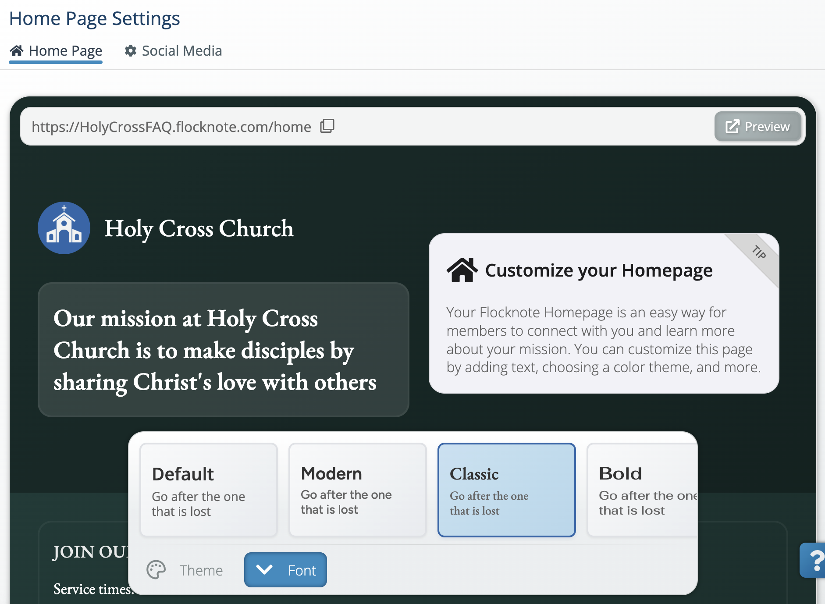The width and height of the screenshot is (825, 604).
Task: Click the tip description paragraph
Action: (x=604, y=340)
